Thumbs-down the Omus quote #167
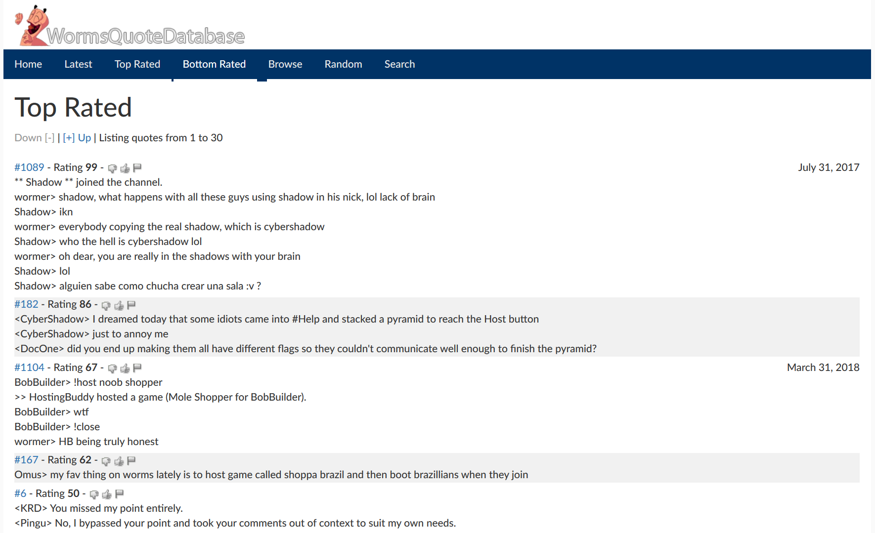The width and height of the screenshot is (875, 533). pos(106,461)
